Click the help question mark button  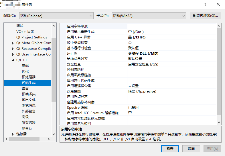coord(205,5)
